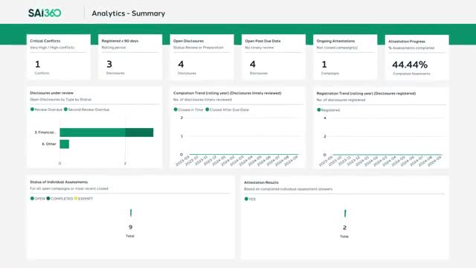Open the Open Disclosures card
This screenshot has width=476, height=268.
202,57
